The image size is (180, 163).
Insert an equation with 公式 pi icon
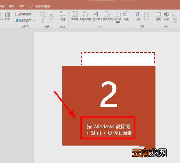click(x=138, y=16)
